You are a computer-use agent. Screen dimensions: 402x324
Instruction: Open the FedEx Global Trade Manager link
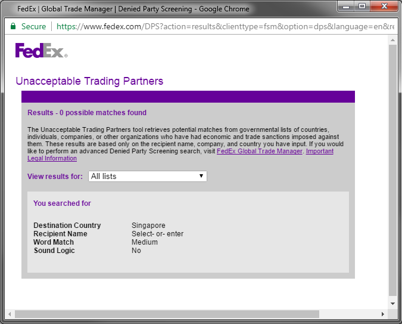pyautogui.click(x=260, y=151)
